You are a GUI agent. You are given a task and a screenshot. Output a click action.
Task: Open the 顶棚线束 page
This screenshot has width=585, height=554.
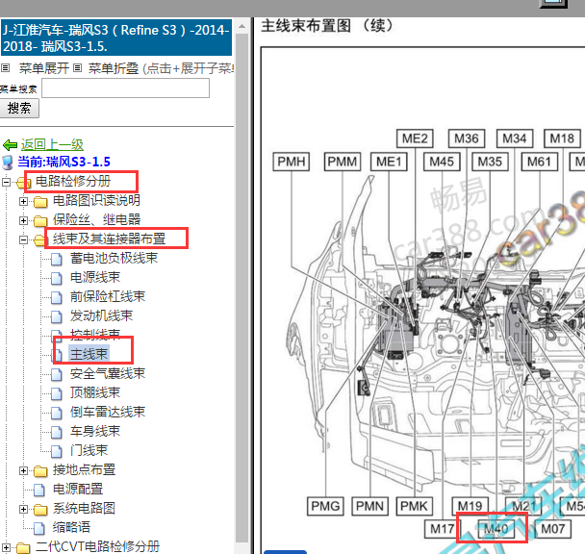click(x=95, y=392)
